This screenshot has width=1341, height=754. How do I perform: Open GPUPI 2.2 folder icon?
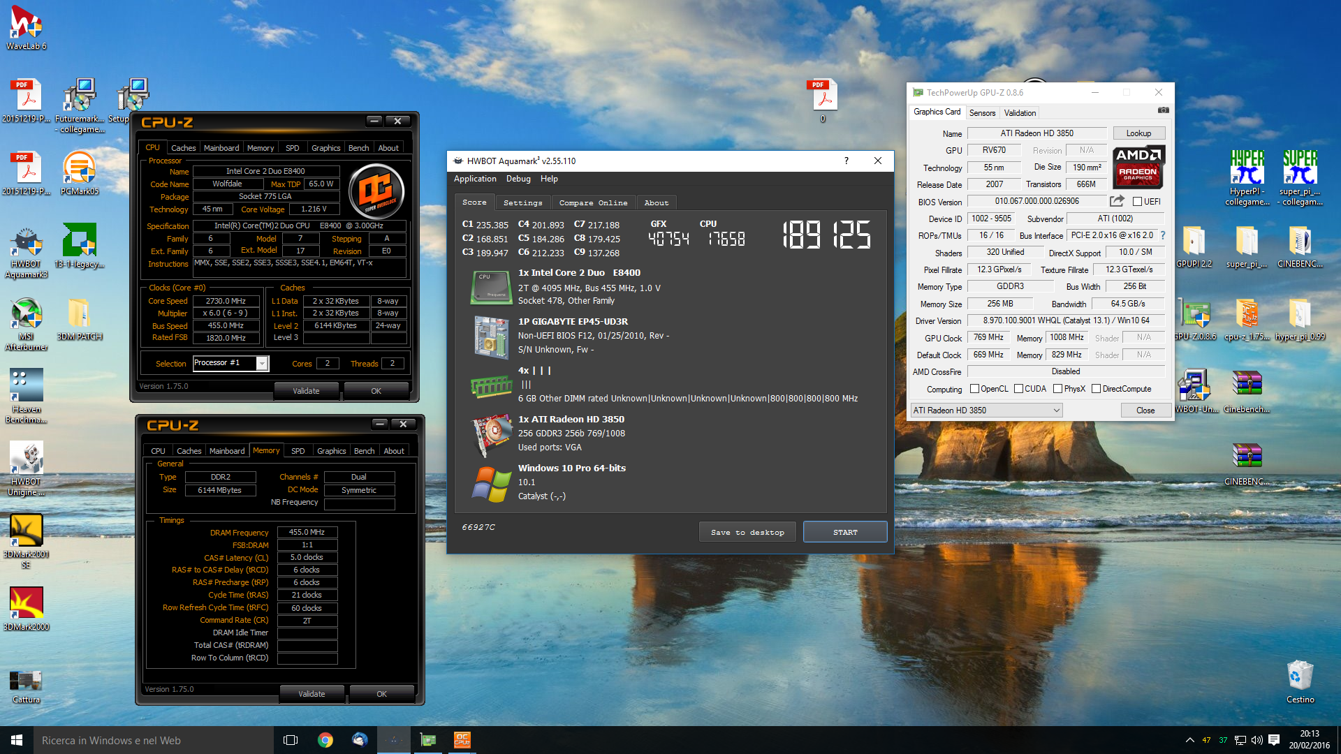[x=1194, y=246]
